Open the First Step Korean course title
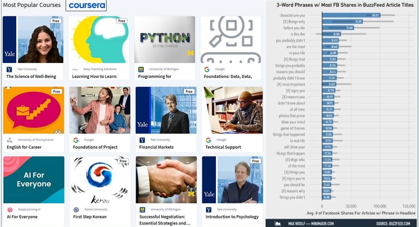The image size is (419, 227). (x=90, y=217)
